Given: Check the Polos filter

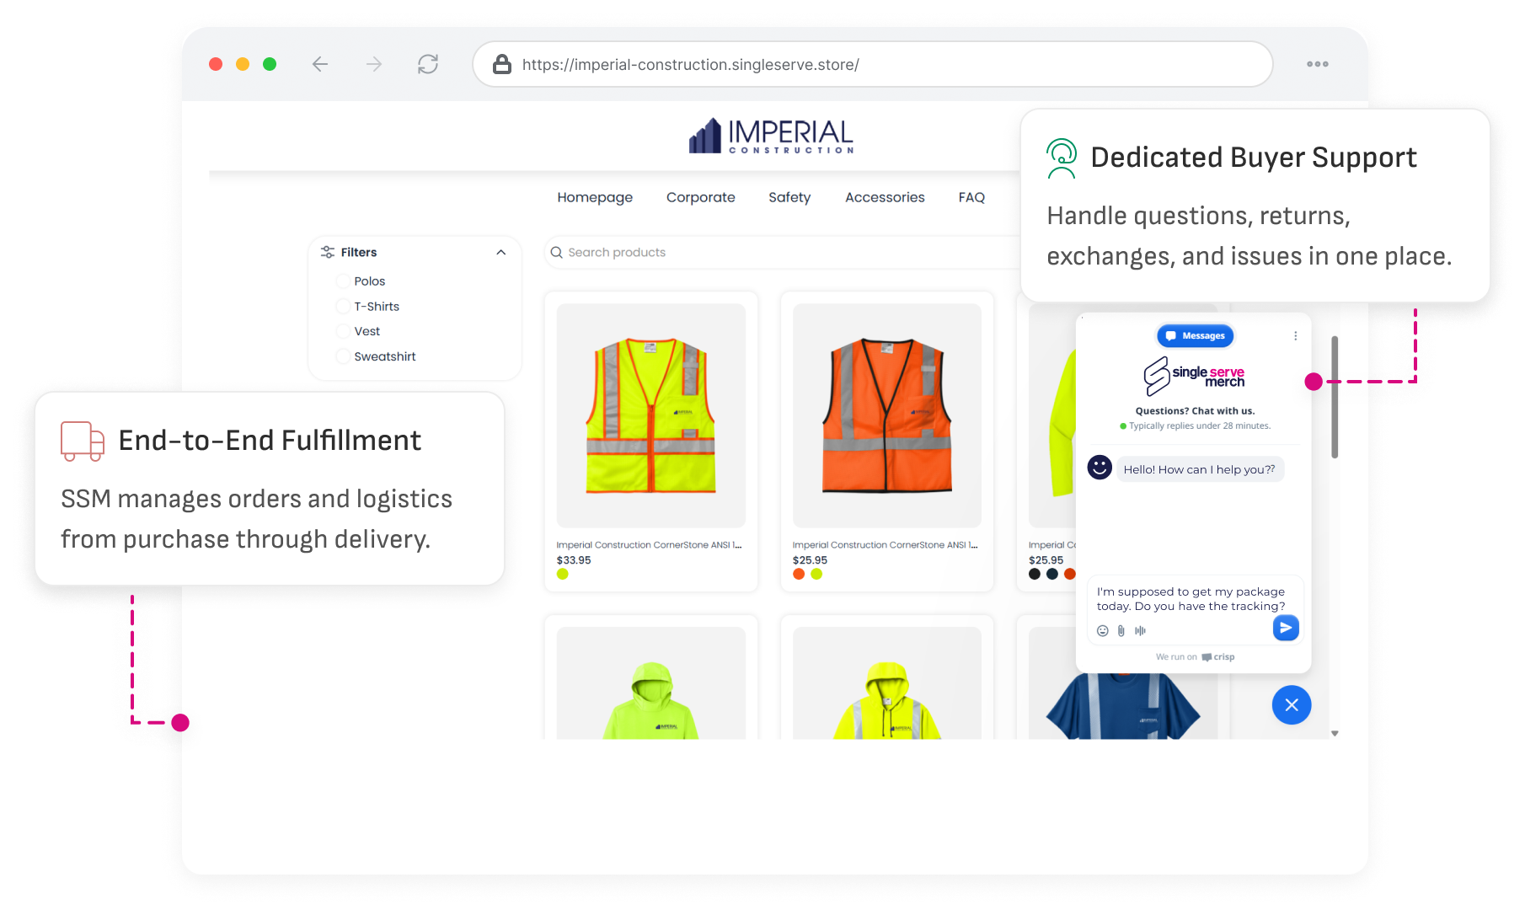Looking at the screenshot, I should pyautogui.click(x=343, y=281).
